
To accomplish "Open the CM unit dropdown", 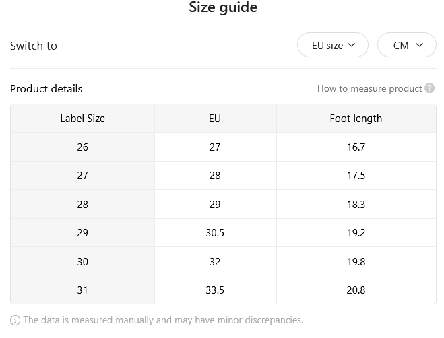I will [x=407, y=45].
